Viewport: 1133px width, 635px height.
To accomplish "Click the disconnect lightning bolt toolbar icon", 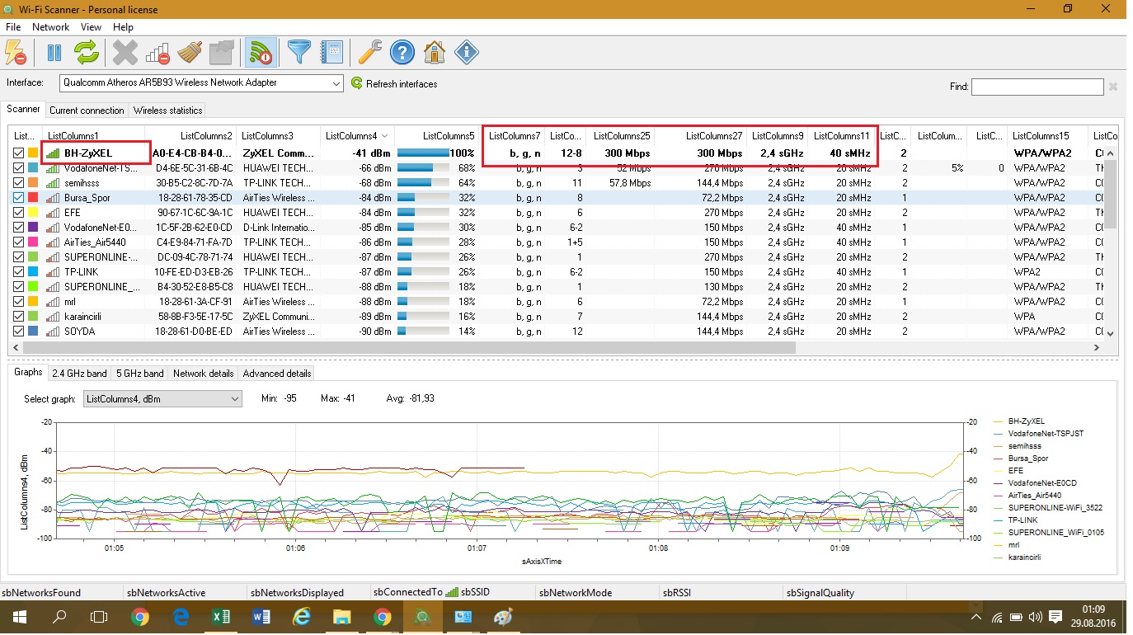I will click(16, 53).
